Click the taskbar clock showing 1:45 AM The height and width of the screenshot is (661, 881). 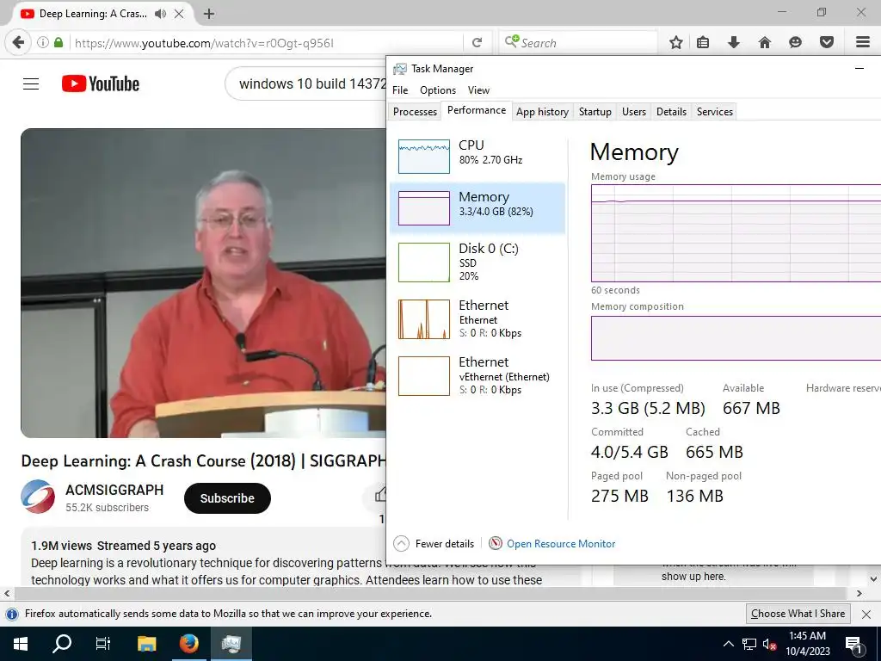[807, 644]
